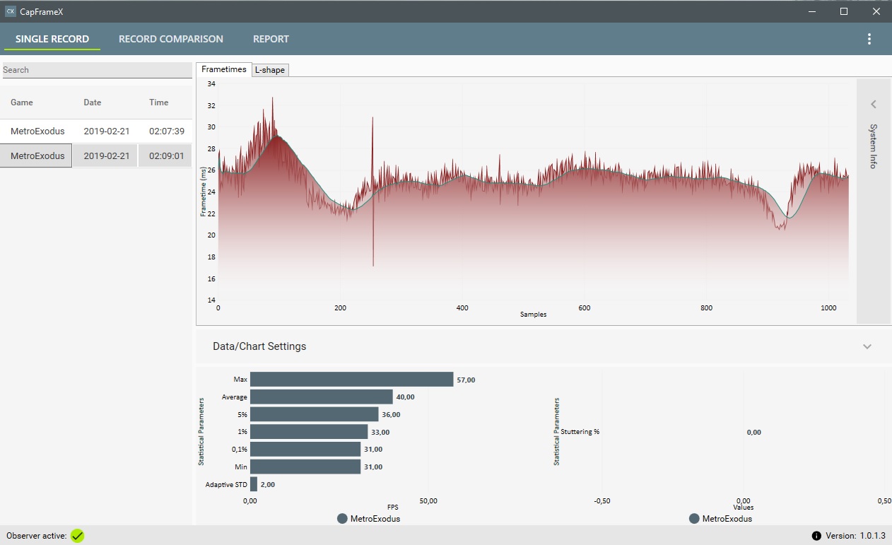Select the Frametimes chart tab
Viewport: 892px width, 545px height.
coord(223,69)
